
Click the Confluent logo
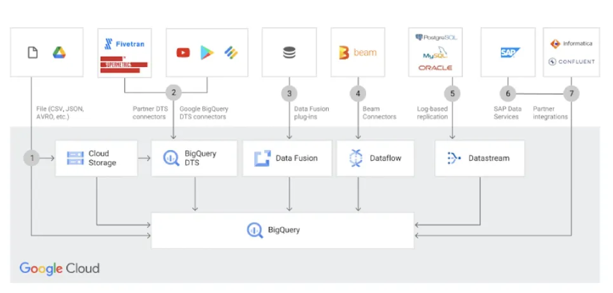pyautogui.click(x=571, y=62)
